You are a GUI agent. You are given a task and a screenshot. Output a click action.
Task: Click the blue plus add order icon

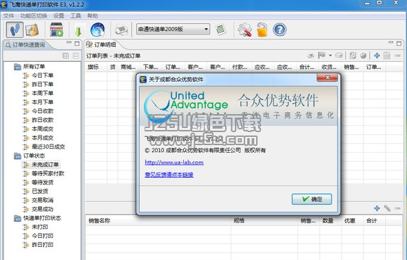click(377, 55)
